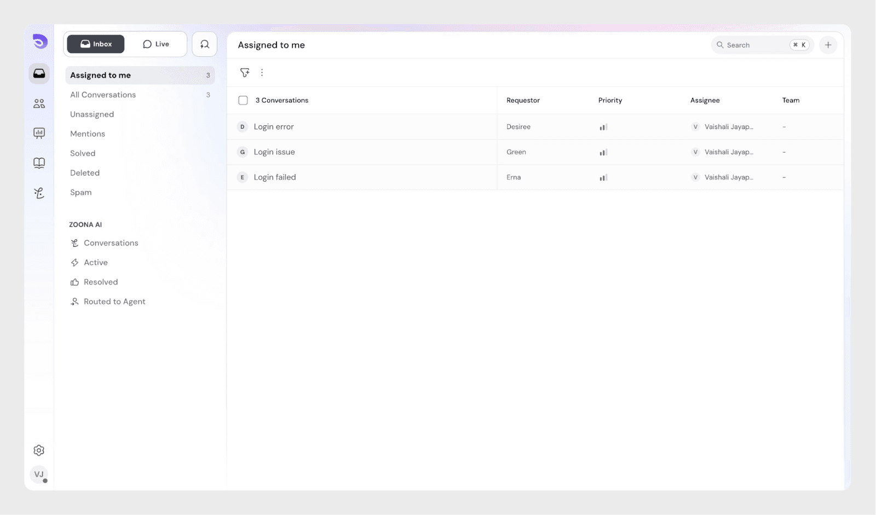Open the knowledge base book icon

click(x=39, y=163)
